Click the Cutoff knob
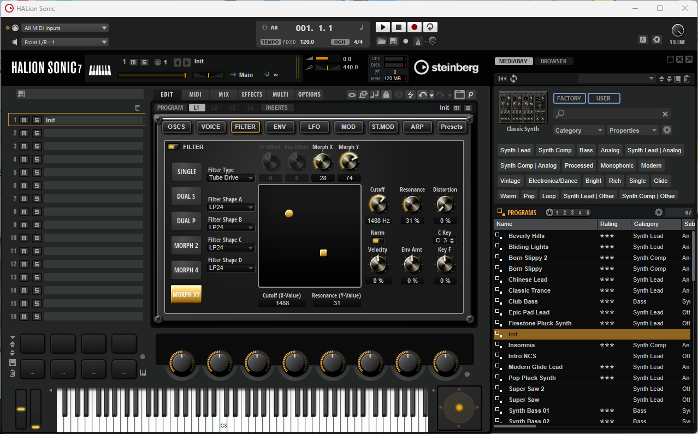The width and height of the screenshot is (698, 434). 377,204
